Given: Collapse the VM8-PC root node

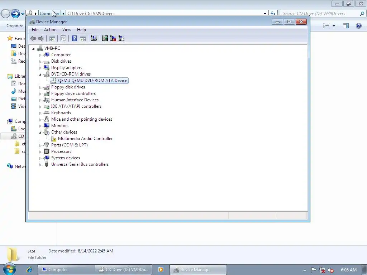Looking at the screenshot, I should pyautogui.click(x=33, y=49).
